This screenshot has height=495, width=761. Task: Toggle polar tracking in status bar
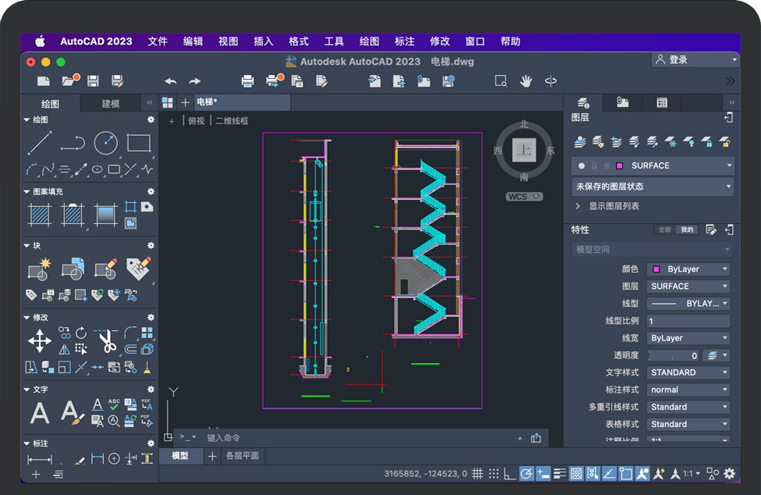[526, 474]
